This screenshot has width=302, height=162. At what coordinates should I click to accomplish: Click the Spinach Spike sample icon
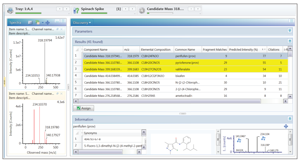click(76, 10)
